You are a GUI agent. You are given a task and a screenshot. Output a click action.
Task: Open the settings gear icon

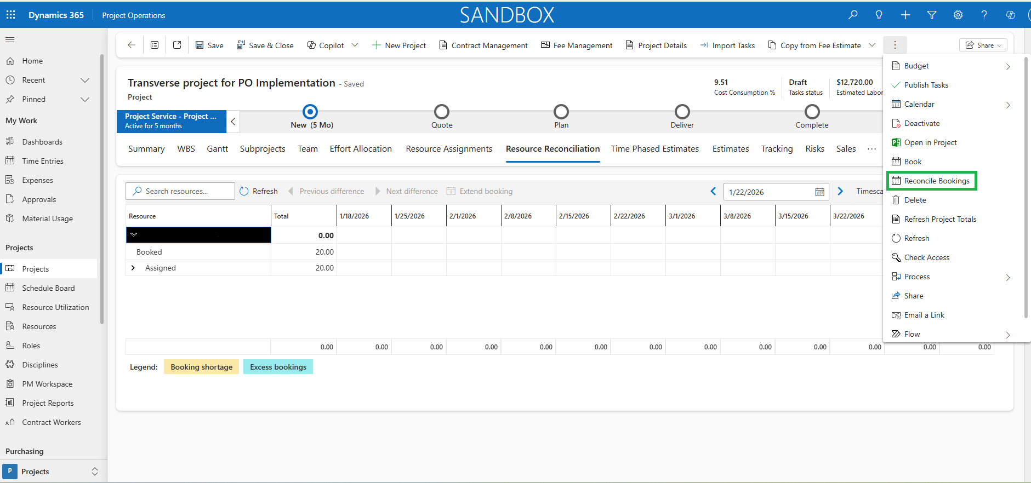958,15
